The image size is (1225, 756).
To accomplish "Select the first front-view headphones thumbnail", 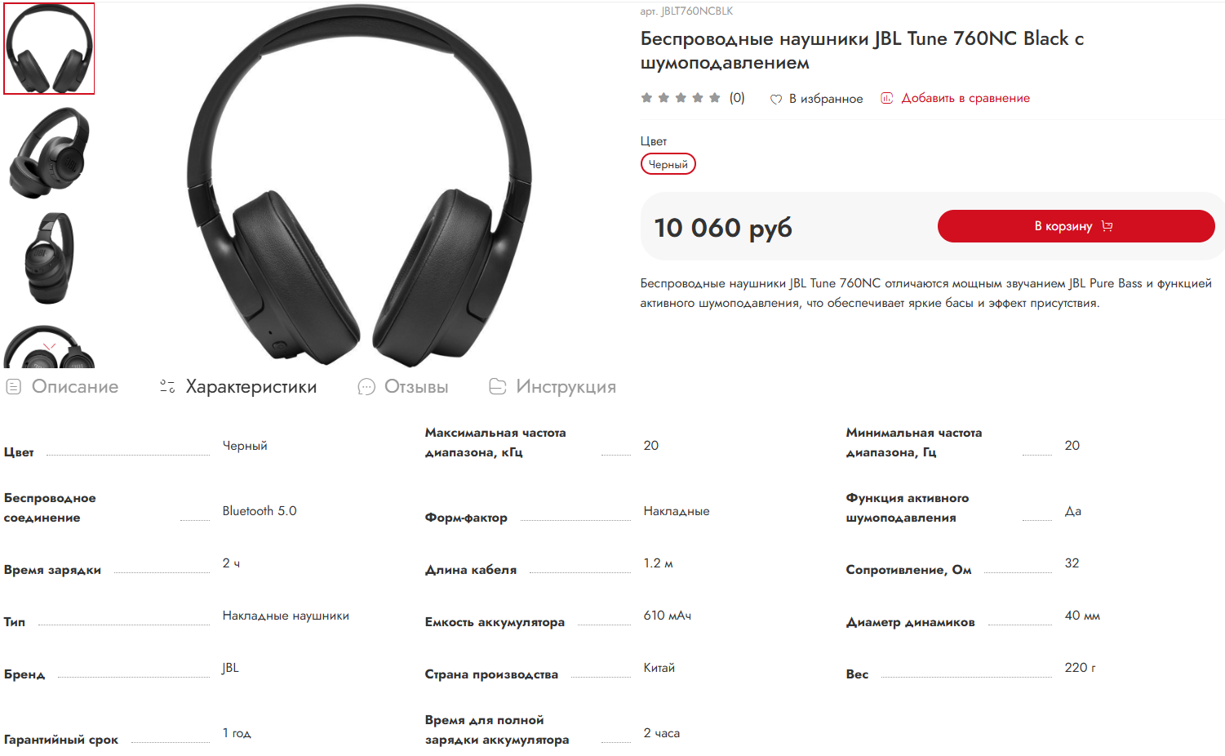I will pyautogui.click(x=49, y=48).
